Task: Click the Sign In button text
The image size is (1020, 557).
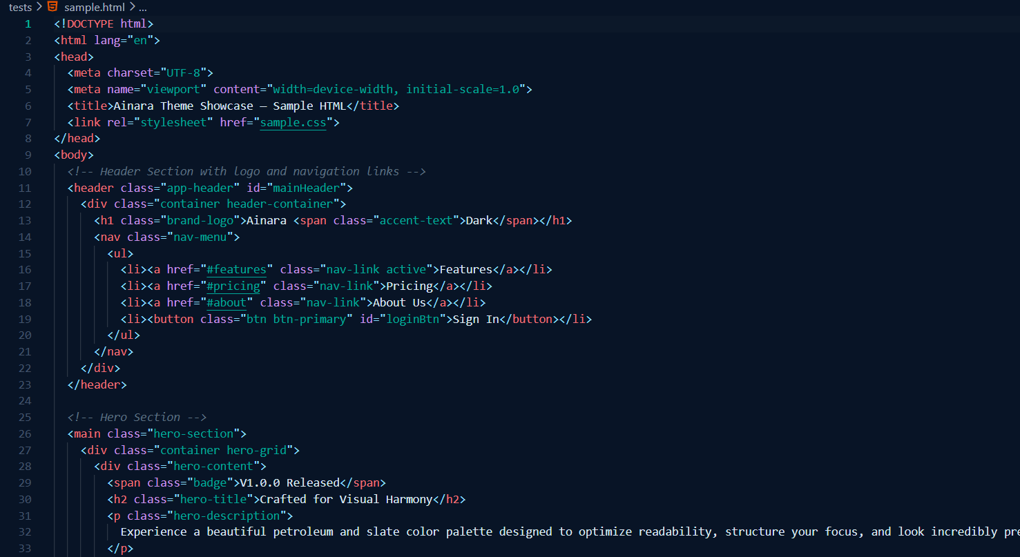Action: (476, 319)
